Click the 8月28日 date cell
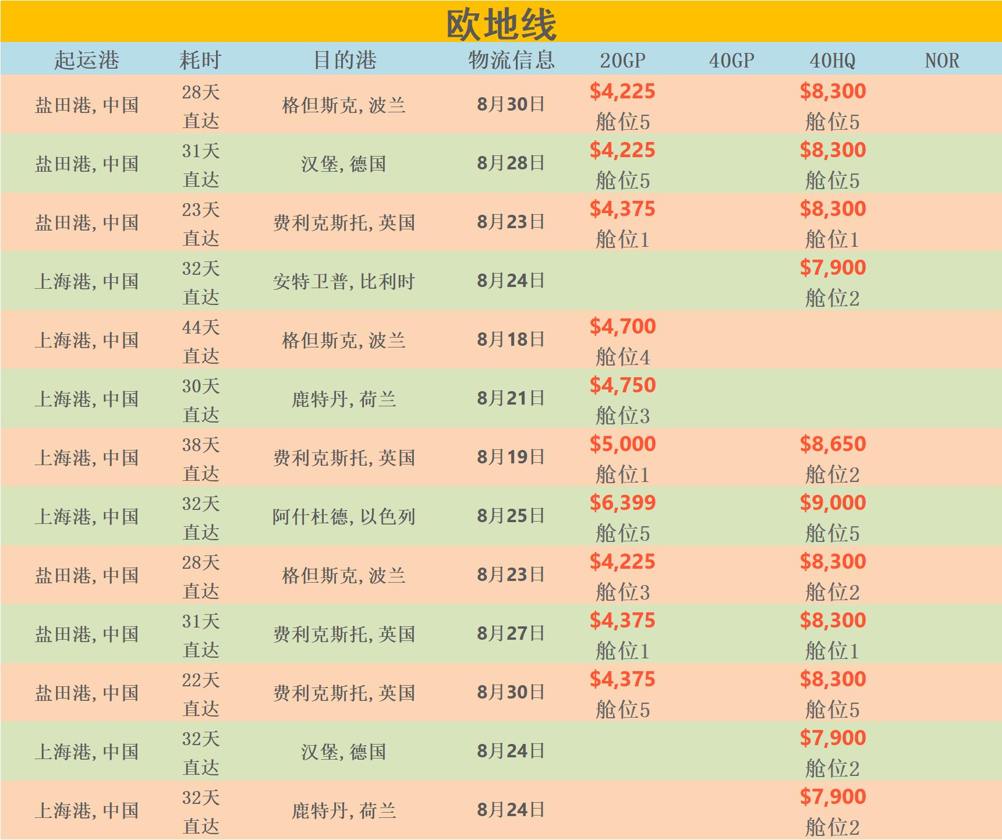Screen dimensions: 1002x840 click(x=511, y=163)
